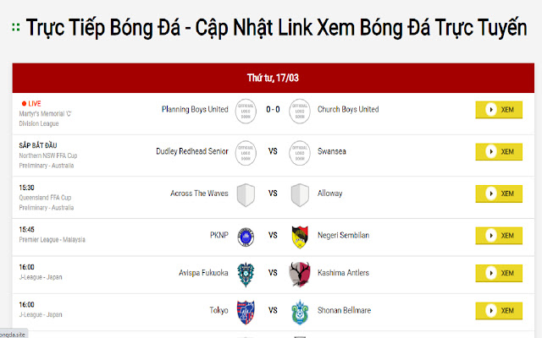The image size is (542, 338).
Task: Watch the Across The Waves vs Alloway match
Action: click(x=499, y=194)
